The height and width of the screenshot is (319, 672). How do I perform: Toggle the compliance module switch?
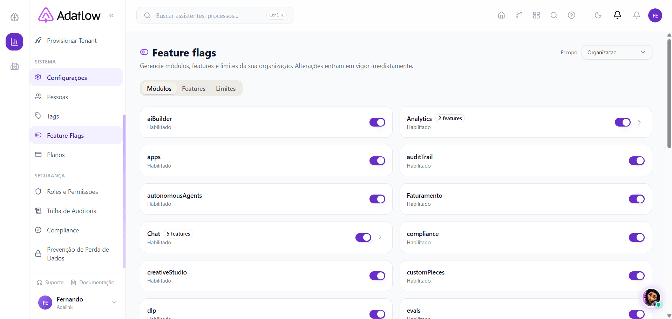pyautogui.click(x=637, y=237)
